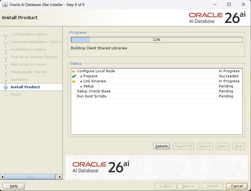
Task: Select the Database Installation Options step
Action: click(36, 42)
